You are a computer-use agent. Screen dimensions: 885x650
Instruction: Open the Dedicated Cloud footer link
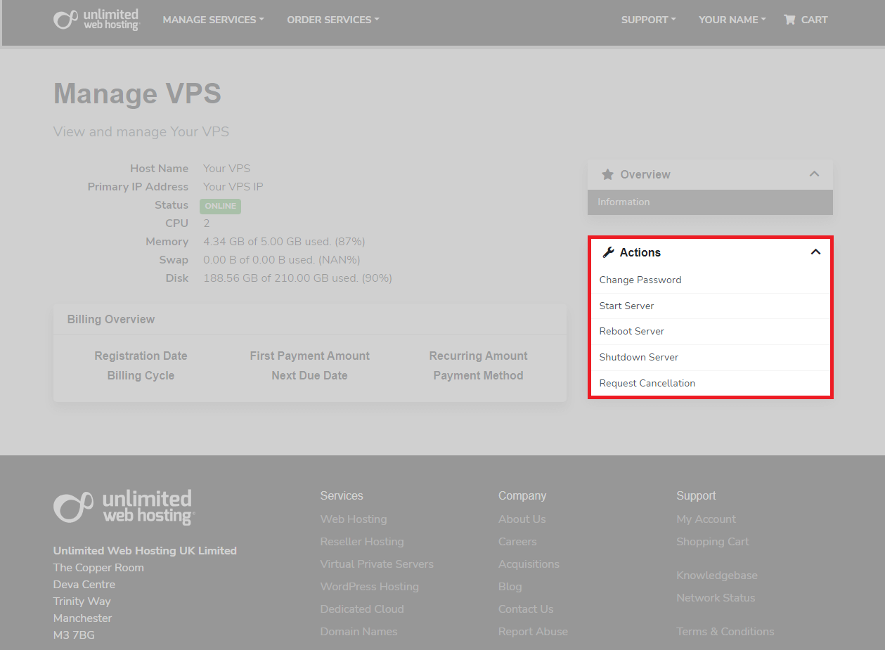362,609
